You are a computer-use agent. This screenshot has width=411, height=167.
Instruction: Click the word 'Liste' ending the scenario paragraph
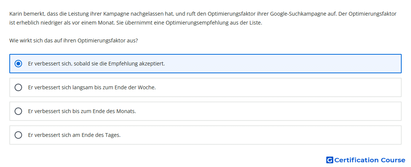256,23
